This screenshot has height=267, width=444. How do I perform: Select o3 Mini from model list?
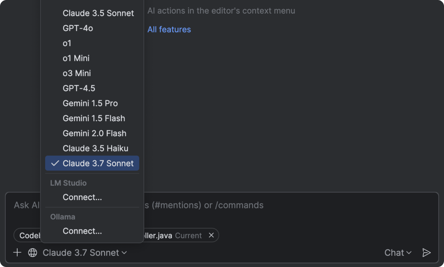77,73
